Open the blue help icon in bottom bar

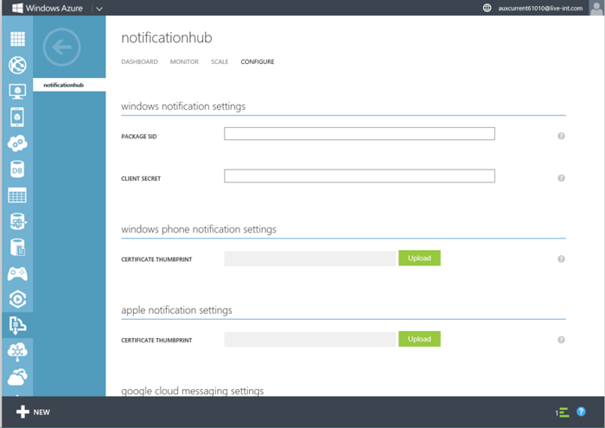[581, 412]
